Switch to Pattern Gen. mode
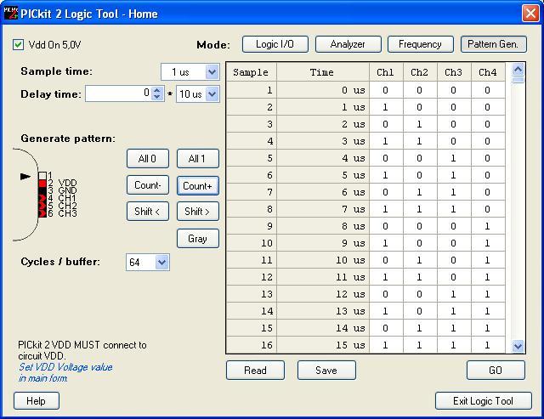544x419 pixels. [493, 44]
